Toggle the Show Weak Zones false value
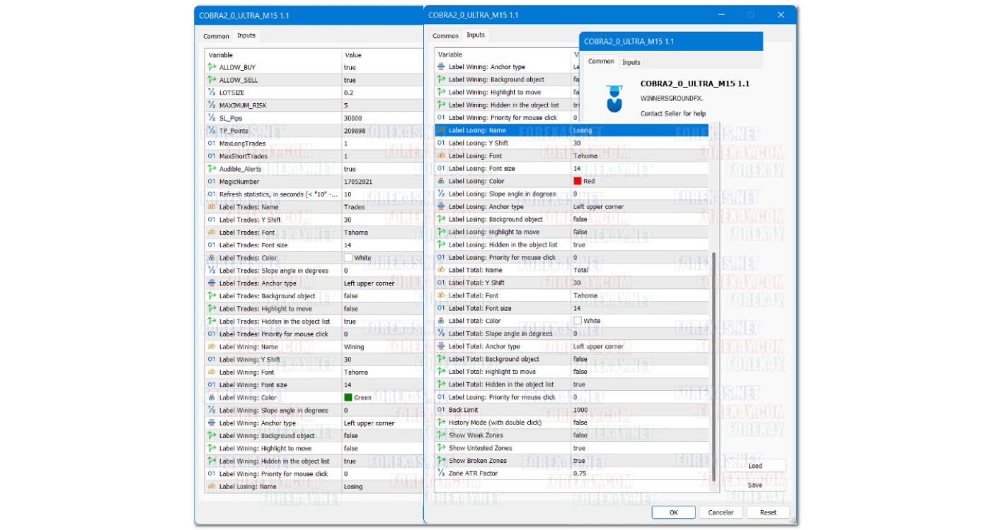 point(580,435)
